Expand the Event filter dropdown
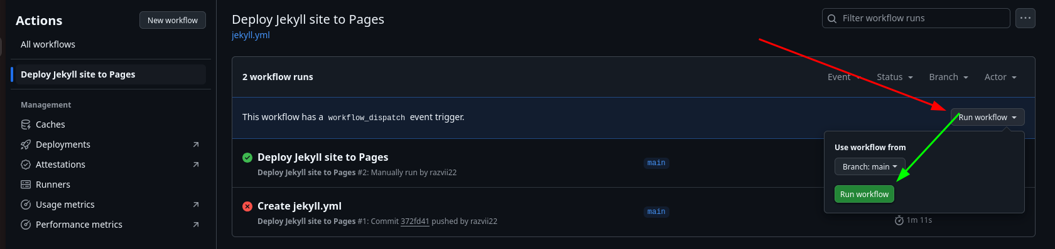 point(844,77)
